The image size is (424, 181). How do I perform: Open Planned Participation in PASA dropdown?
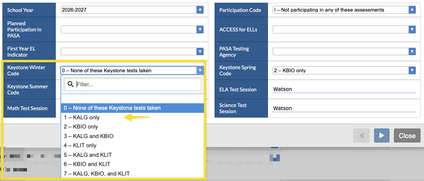coord(132,30)
